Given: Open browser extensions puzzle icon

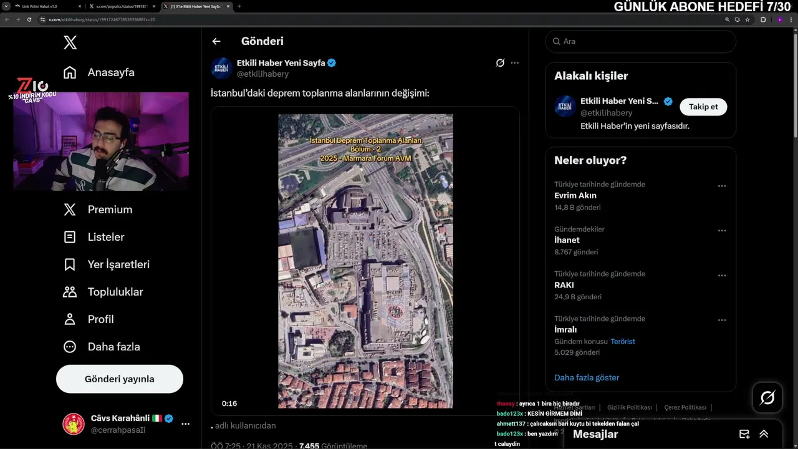Looking at the screenshot, I should (763, 19).
